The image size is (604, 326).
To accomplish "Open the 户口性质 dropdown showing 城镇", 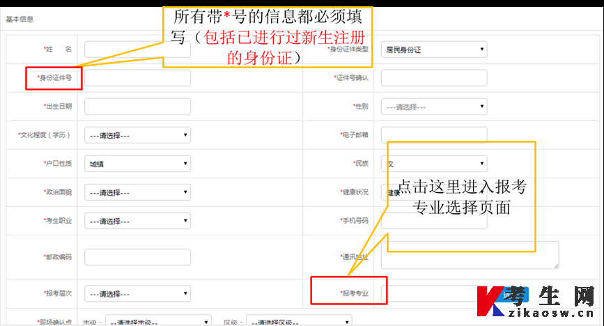I will pos(137,164).
